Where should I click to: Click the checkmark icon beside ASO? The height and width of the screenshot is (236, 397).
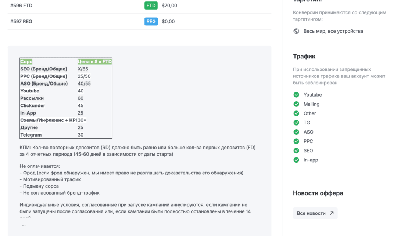pyautogui.click(x=296, y=132)
